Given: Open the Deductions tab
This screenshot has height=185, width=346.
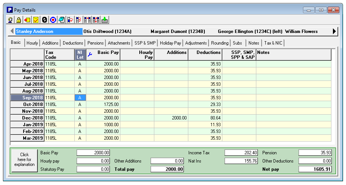Looking at the screenshot, I should pos(73,43).
